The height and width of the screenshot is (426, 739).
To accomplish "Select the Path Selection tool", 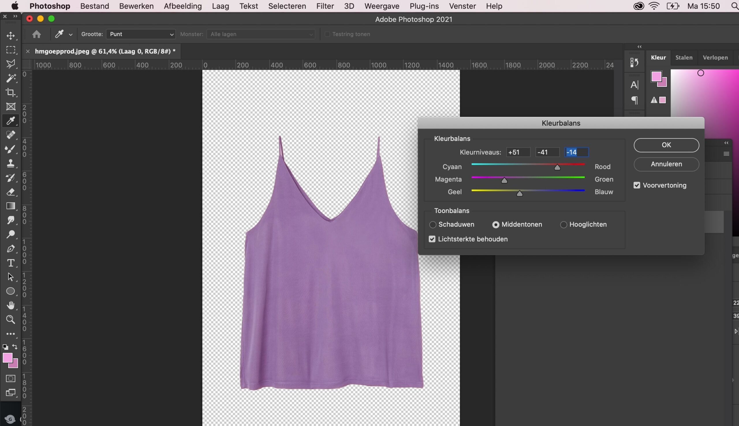I will coord(11,277).
